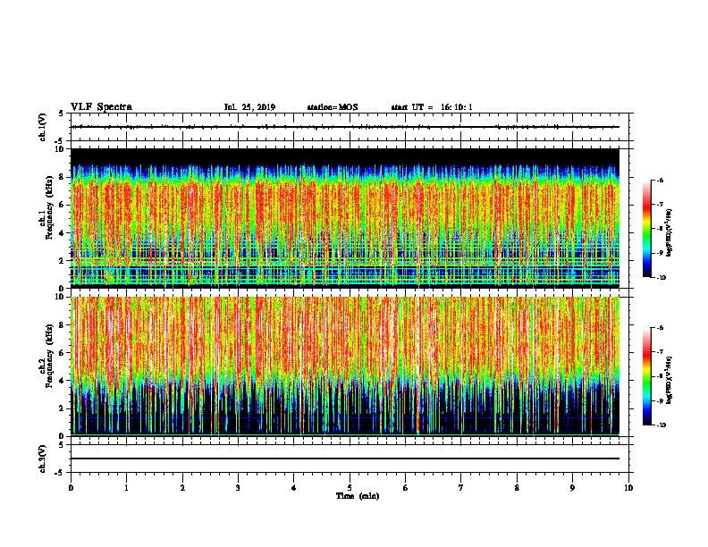
Task: Click the lower PSD color scale bar
Action: [646, 376]
